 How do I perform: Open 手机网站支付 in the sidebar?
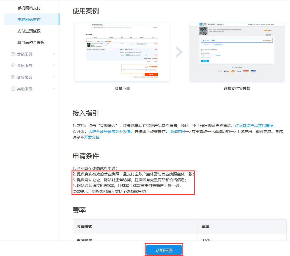pyautogui.click(x=29, y=8)
